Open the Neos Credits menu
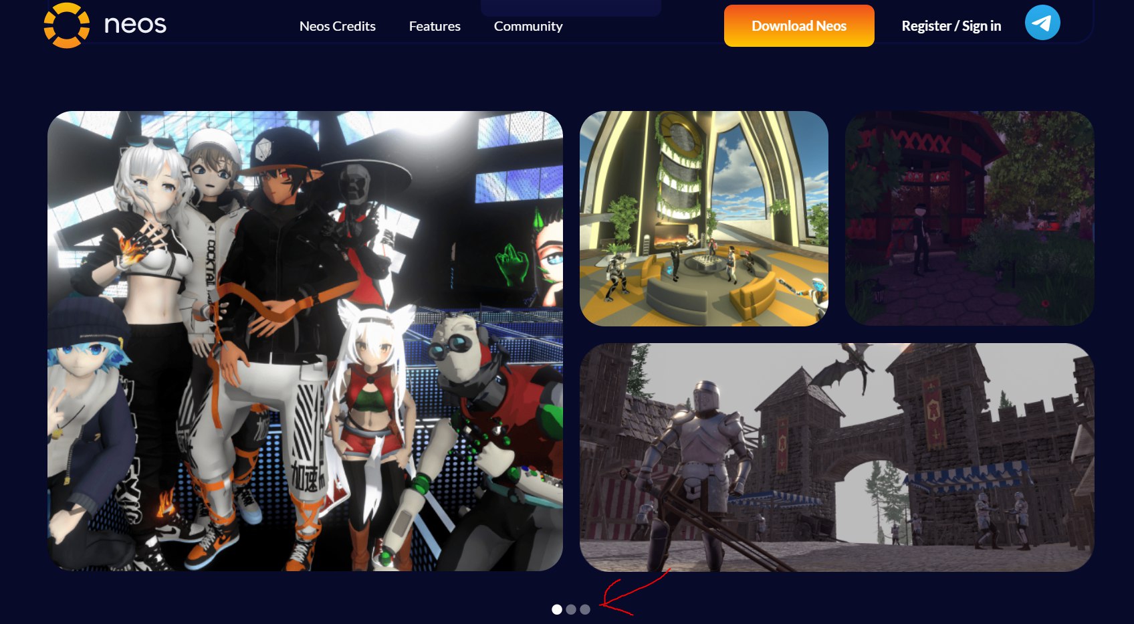This screenshot has width=1134, height=624. [337, 26]
